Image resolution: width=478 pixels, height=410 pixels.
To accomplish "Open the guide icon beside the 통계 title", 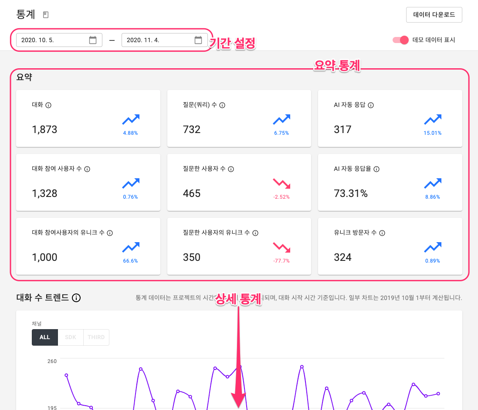I will coord(46,15).
